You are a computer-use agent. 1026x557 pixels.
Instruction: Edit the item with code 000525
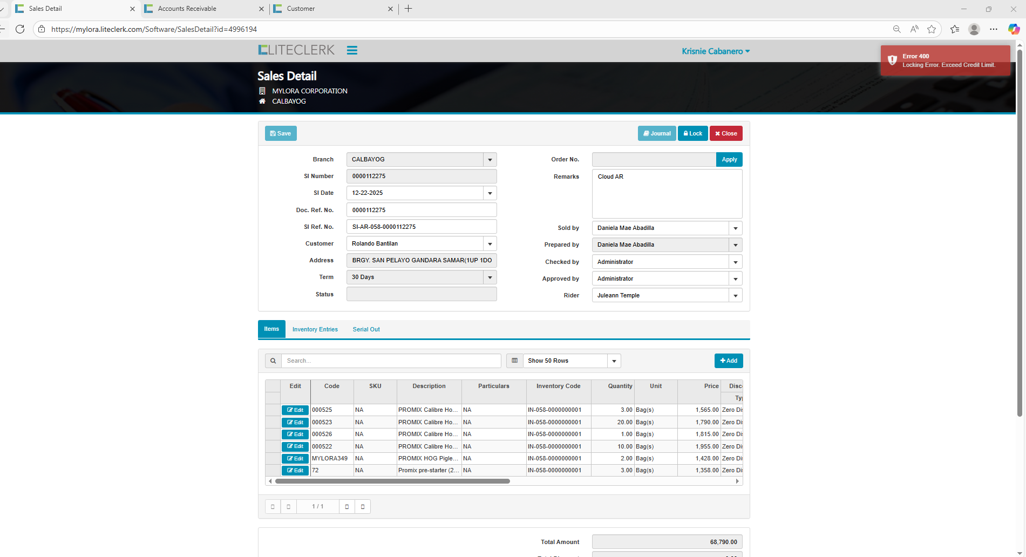tap(295, 410)
